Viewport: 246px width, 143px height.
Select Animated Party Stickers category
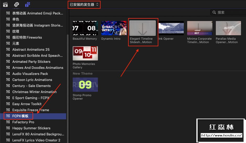pos(33,62)
